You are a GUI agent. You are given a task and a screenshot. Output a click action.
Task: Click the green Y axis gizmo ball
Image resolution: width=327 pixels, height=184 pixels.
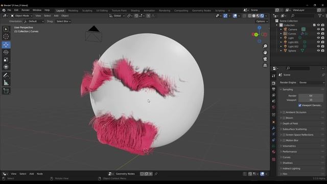(x=256, y=35)
